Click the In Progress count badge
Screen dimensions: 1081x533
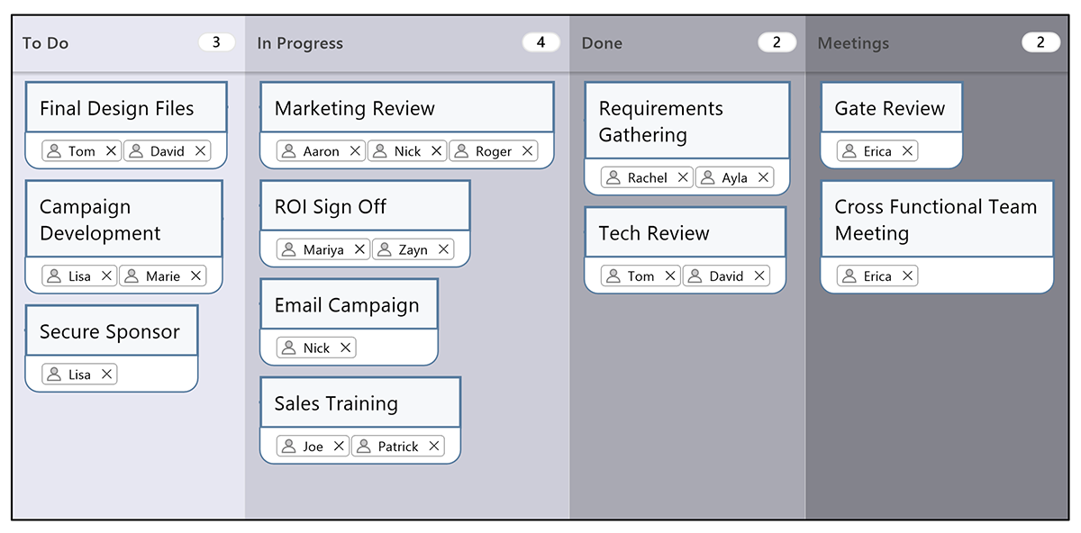[540, 42]
